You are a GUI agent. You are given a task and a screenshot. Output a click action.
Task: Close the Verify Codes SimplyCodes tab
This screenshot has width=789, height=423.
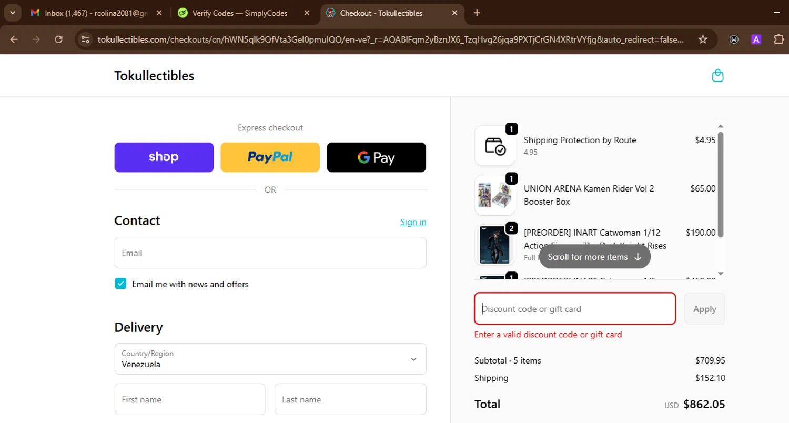pos(307,13)
